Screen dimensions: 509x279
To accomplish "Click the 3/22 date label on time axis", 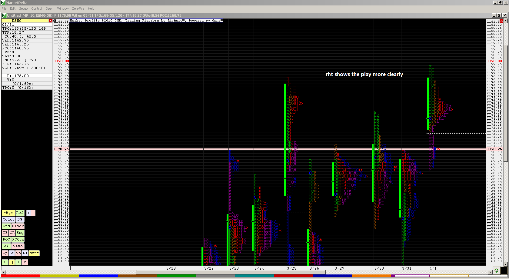I will click(209, 268).
